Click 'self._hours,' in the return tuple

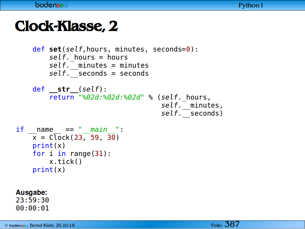(186, 98)
